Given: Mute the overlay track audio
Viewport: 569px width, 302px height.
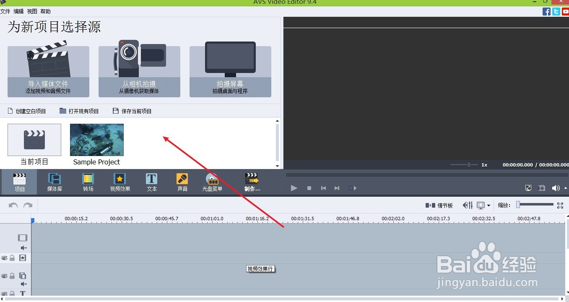Looking at the screenshot, I should pos(23,284).
